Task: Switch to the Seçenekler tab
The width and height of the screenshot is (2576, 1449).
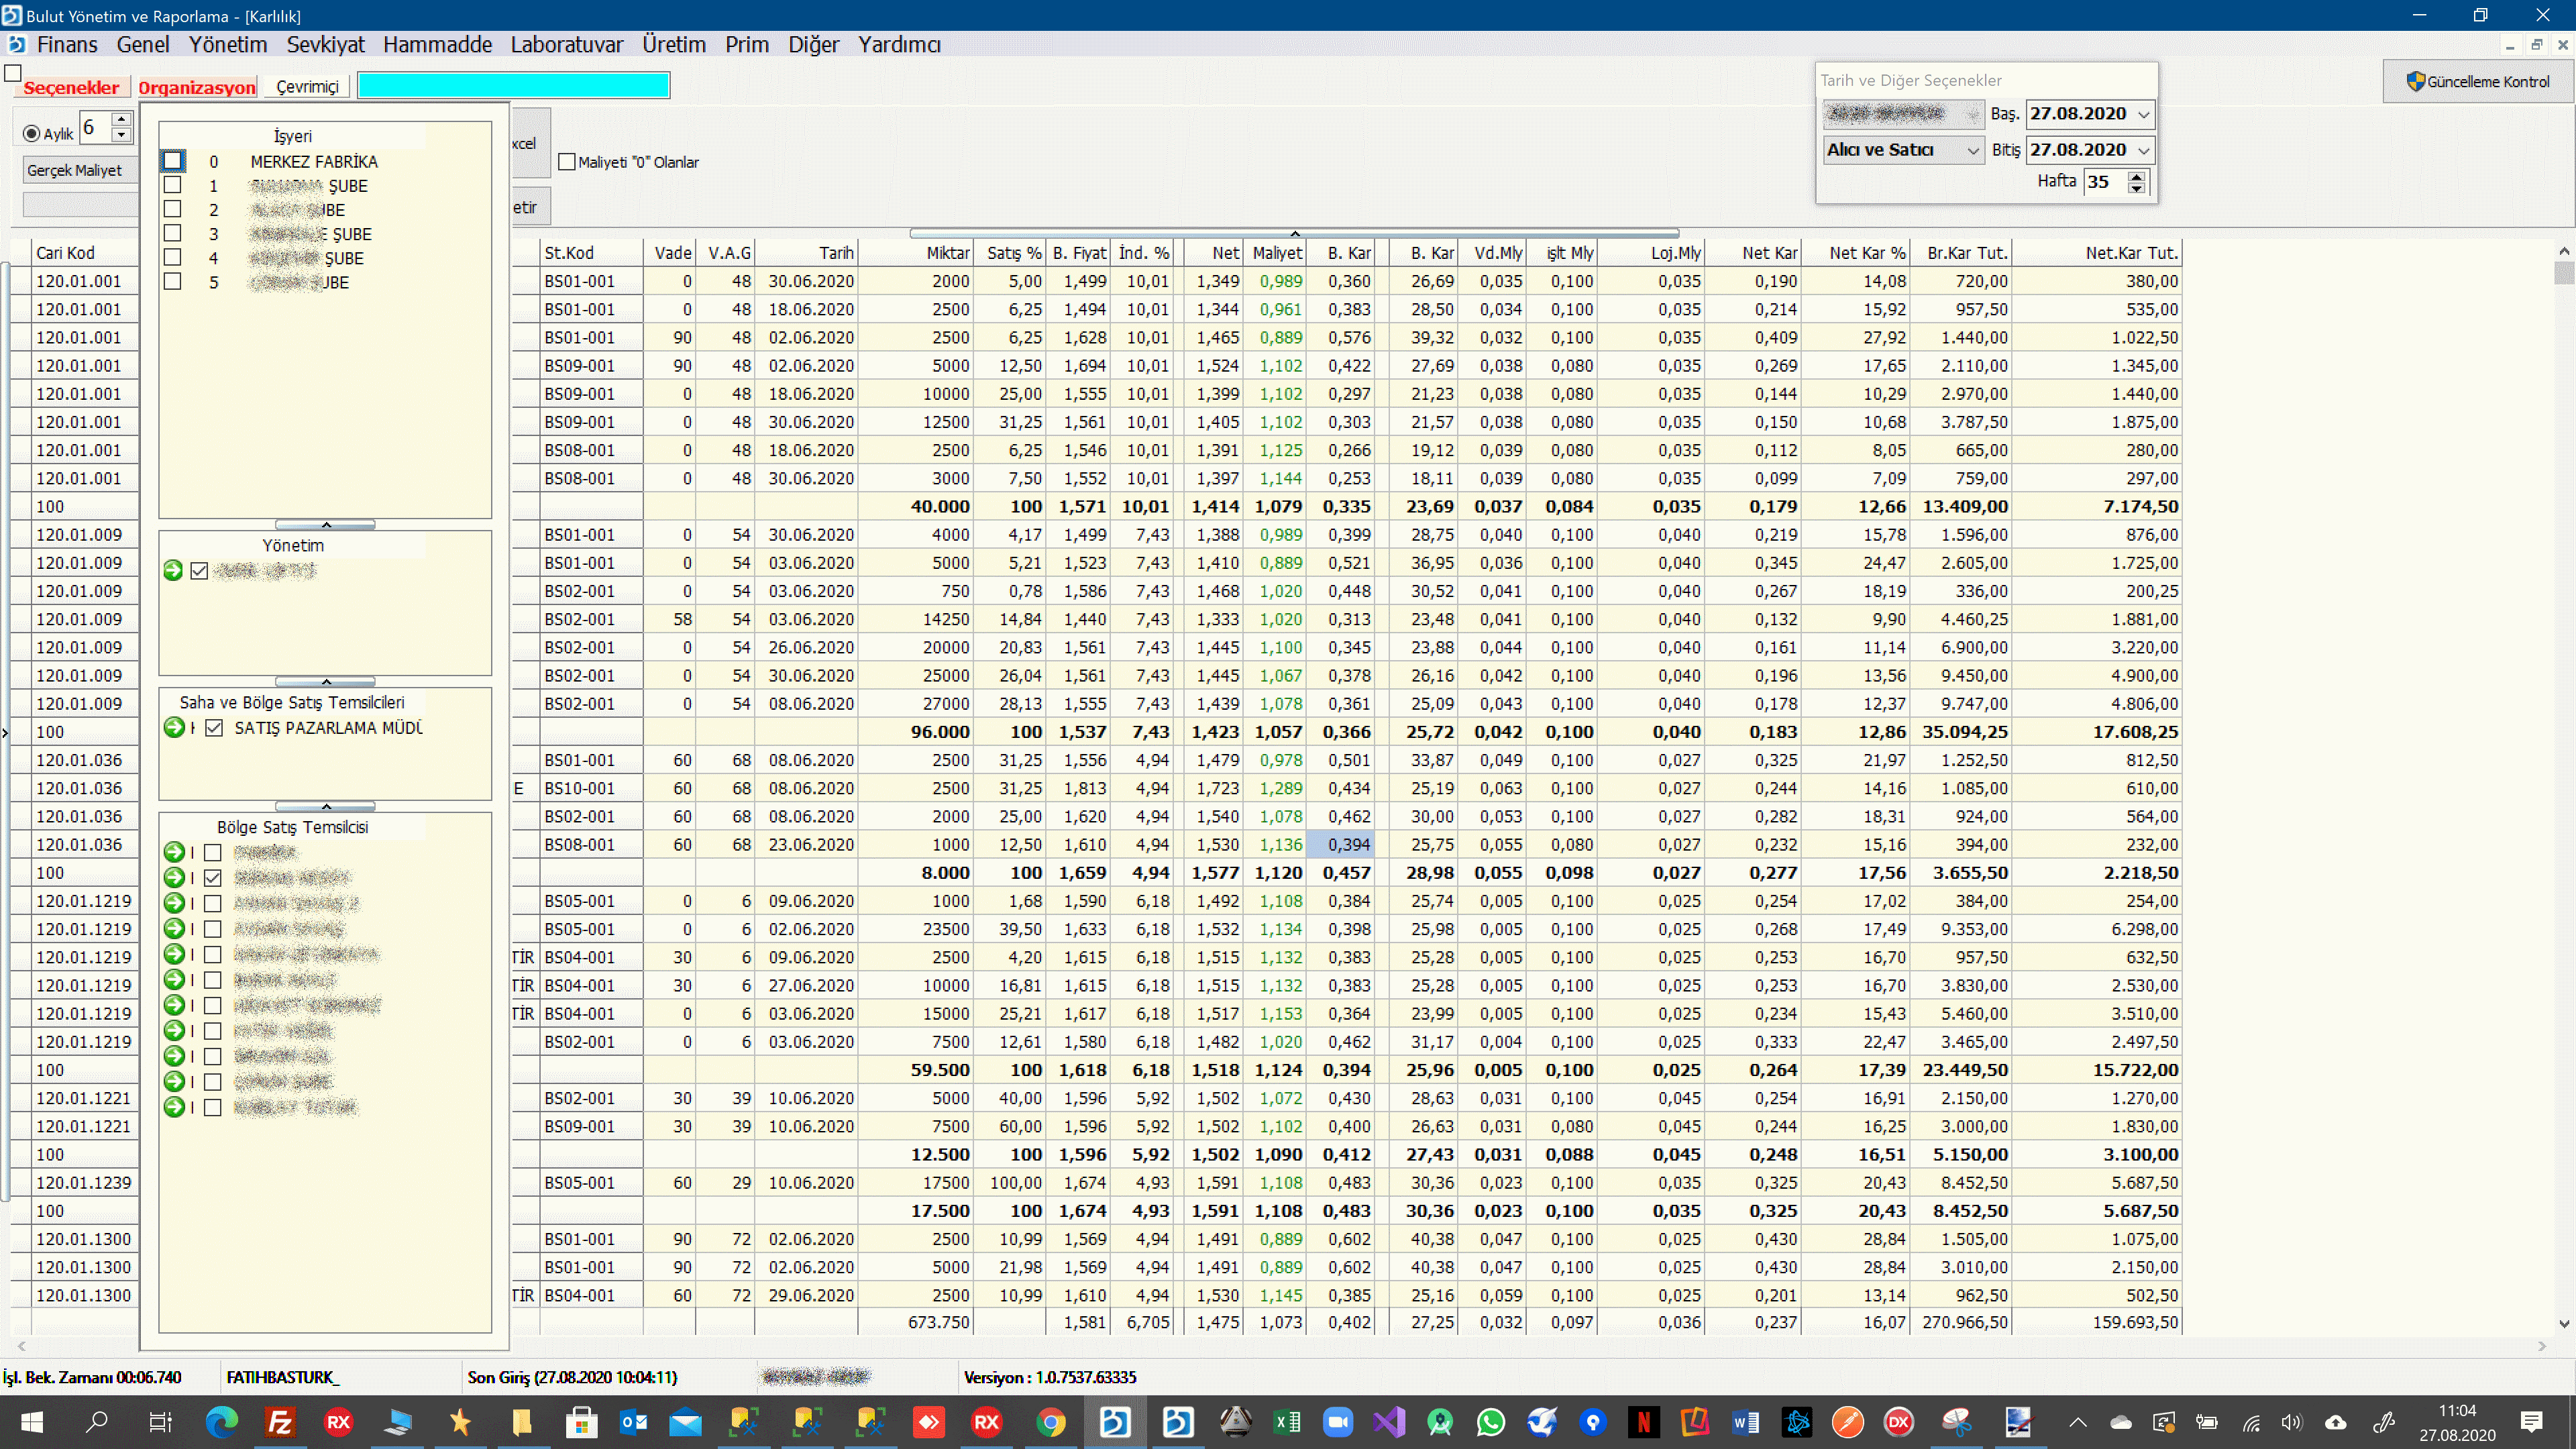Action: pyautogui.click(x=71, y=87)
